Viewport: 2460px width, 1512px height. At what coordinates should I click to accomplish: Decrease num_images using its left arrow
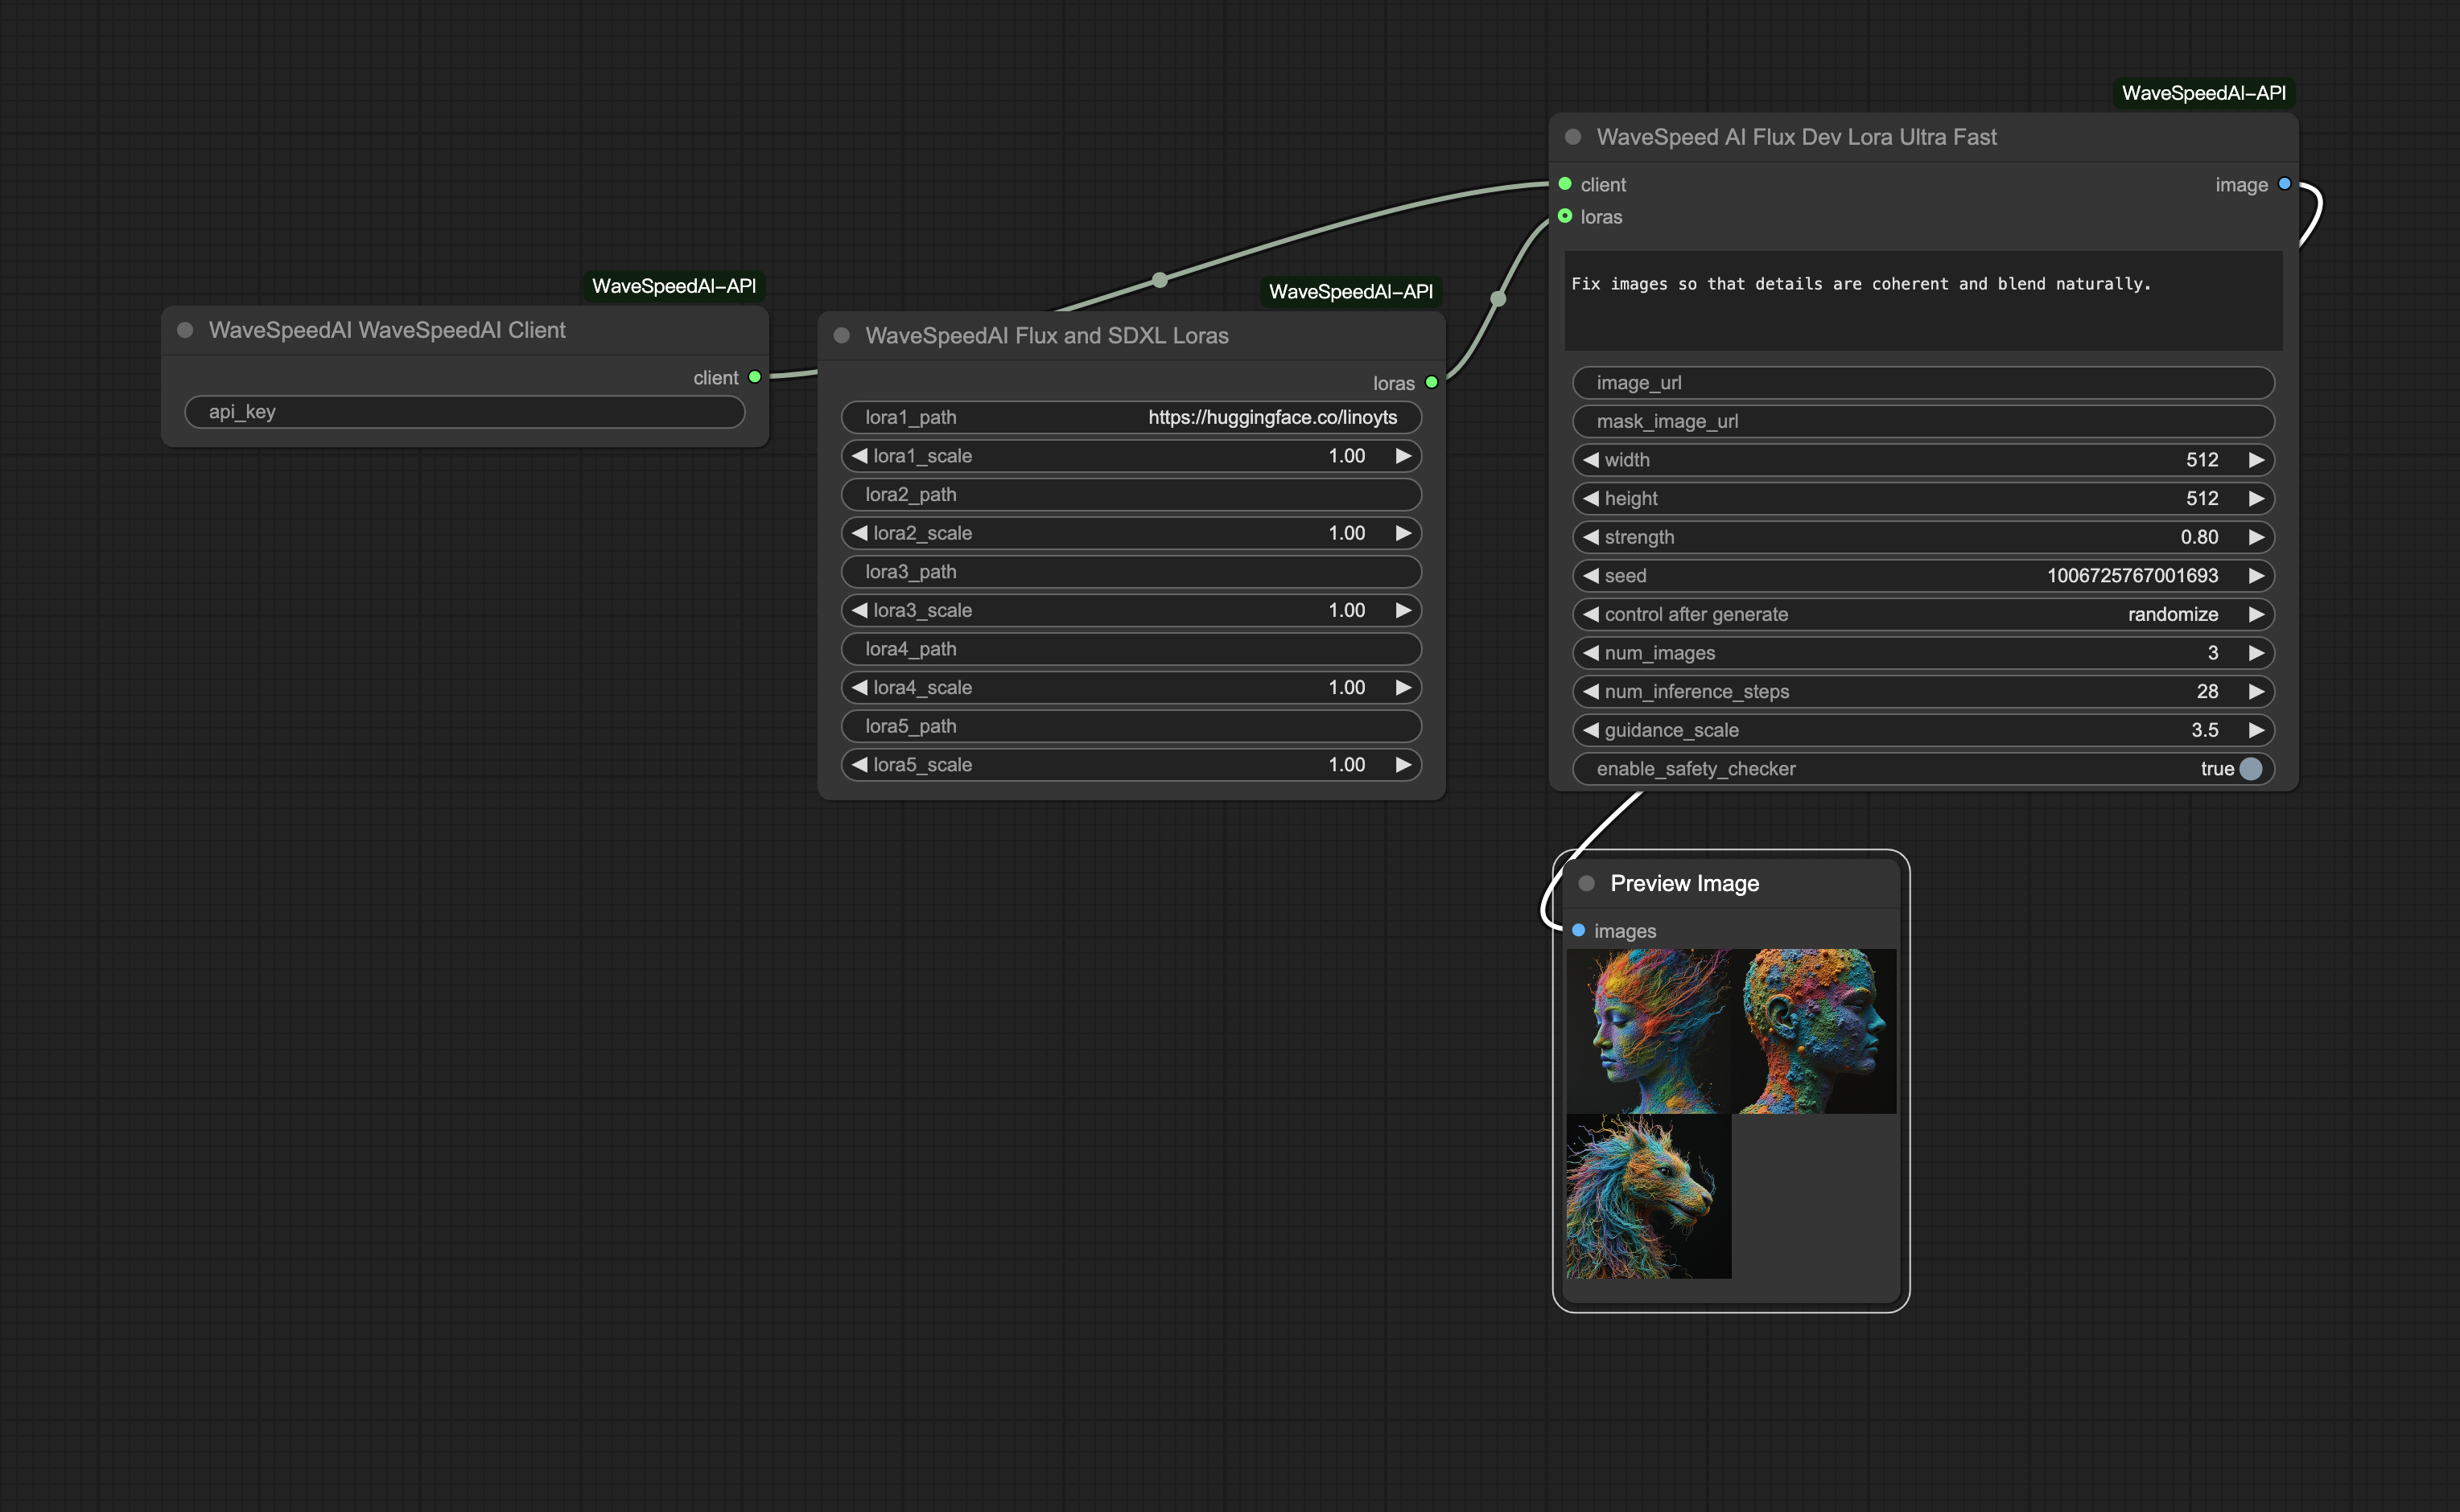coord(1591,652)
